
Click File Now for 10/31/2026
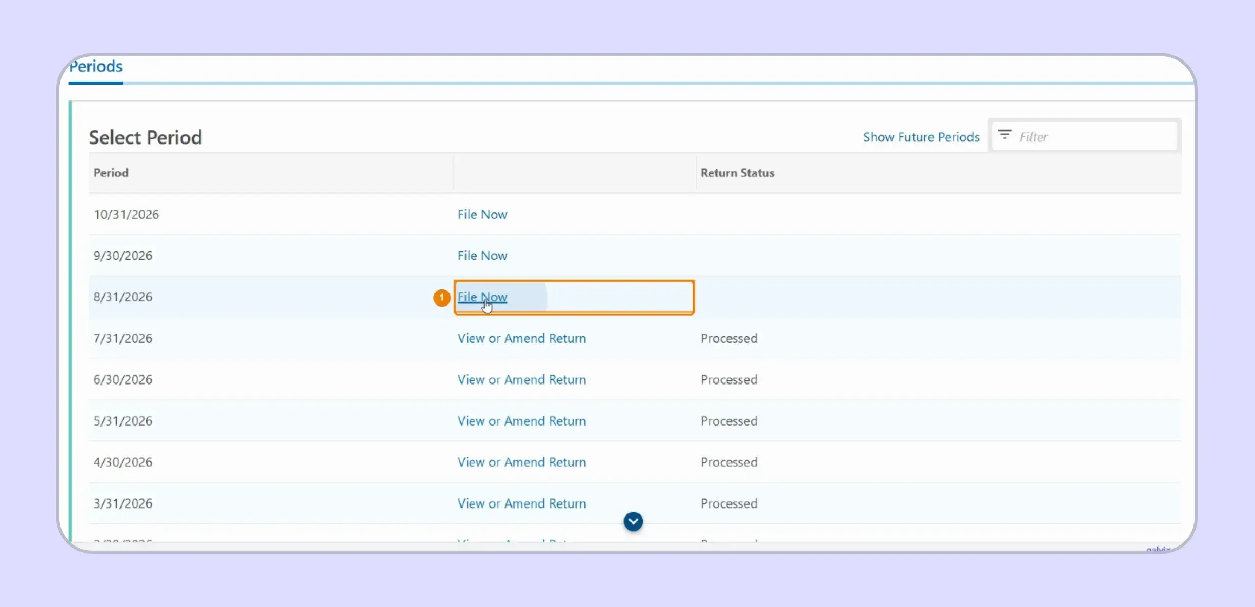(x=482, y=214)
